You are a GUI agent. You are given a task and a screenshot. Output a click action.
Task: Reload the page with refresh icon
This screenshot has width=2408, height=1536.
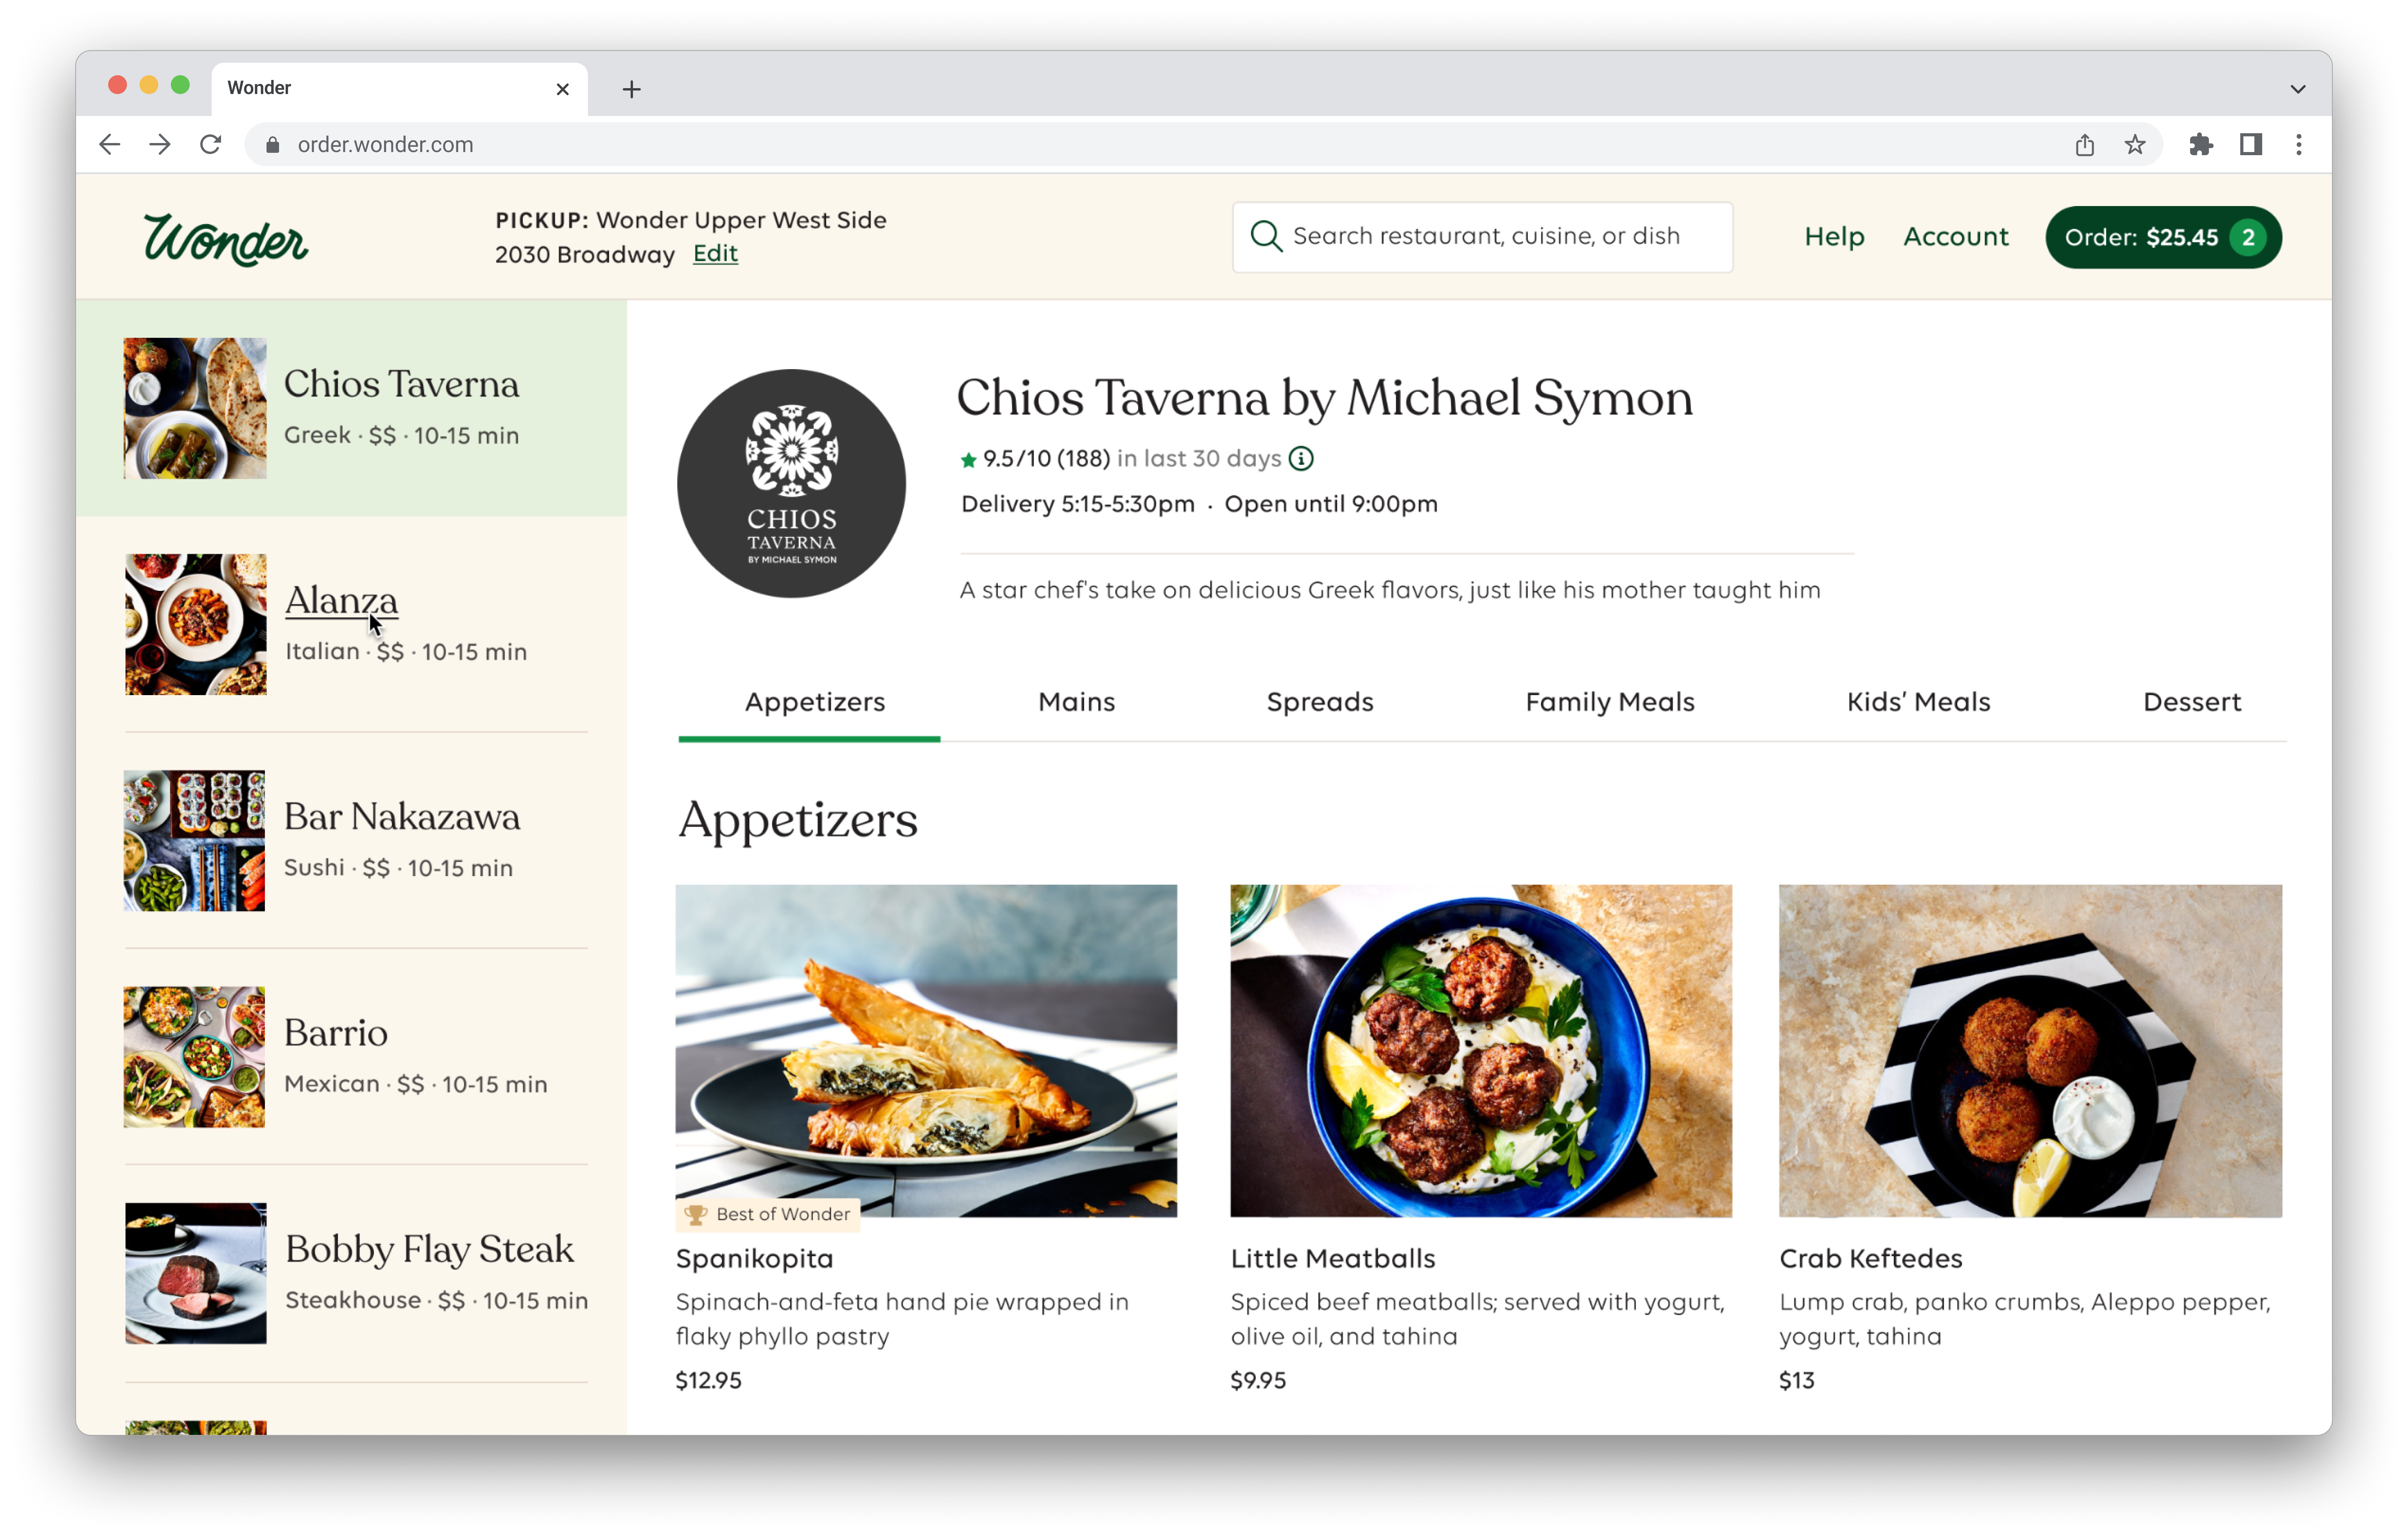[210, 145]
